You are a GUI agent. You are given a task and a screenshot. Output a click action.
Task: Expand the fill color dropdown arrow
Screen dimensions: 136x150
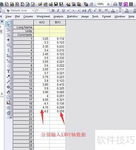(131, 11)
